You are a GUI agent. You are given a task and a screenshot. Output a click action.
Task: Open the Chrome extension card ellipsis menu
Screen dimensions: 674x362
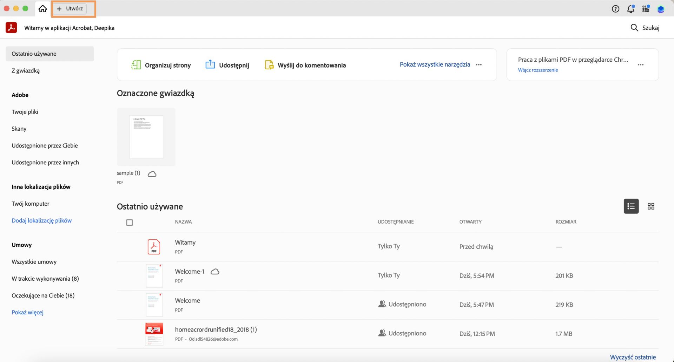pyautogui.click(x=641, y=64)
